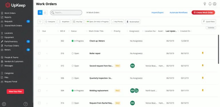Image resolution: width=220 pixels, height=107 pixels.
Task: Click bookmark flag on Quarterly Inspection row
Action: pyautogui.click(x=203, y=78)
